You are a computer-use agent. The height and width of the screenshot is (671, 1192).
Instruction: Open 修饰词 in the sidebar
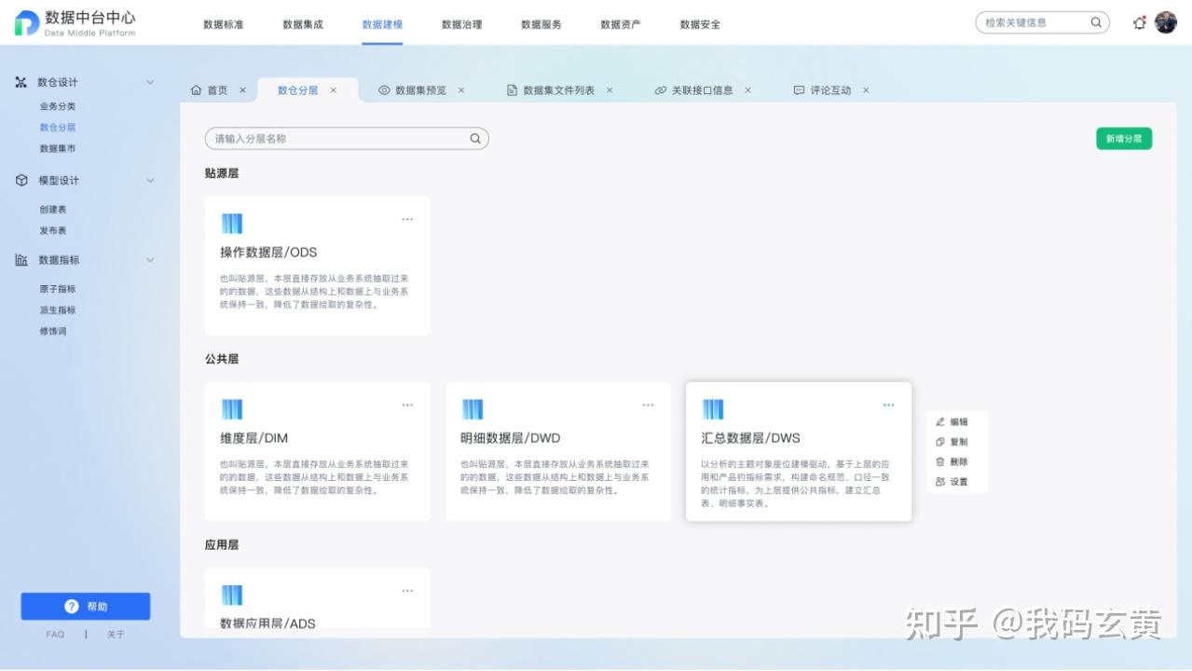53,331
